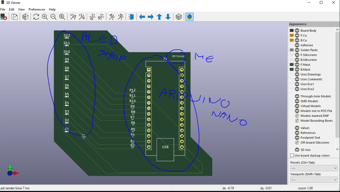Screen dimensions: 340x192
Task: Click the zoom in magnifier icon
Action: (45, 17)
